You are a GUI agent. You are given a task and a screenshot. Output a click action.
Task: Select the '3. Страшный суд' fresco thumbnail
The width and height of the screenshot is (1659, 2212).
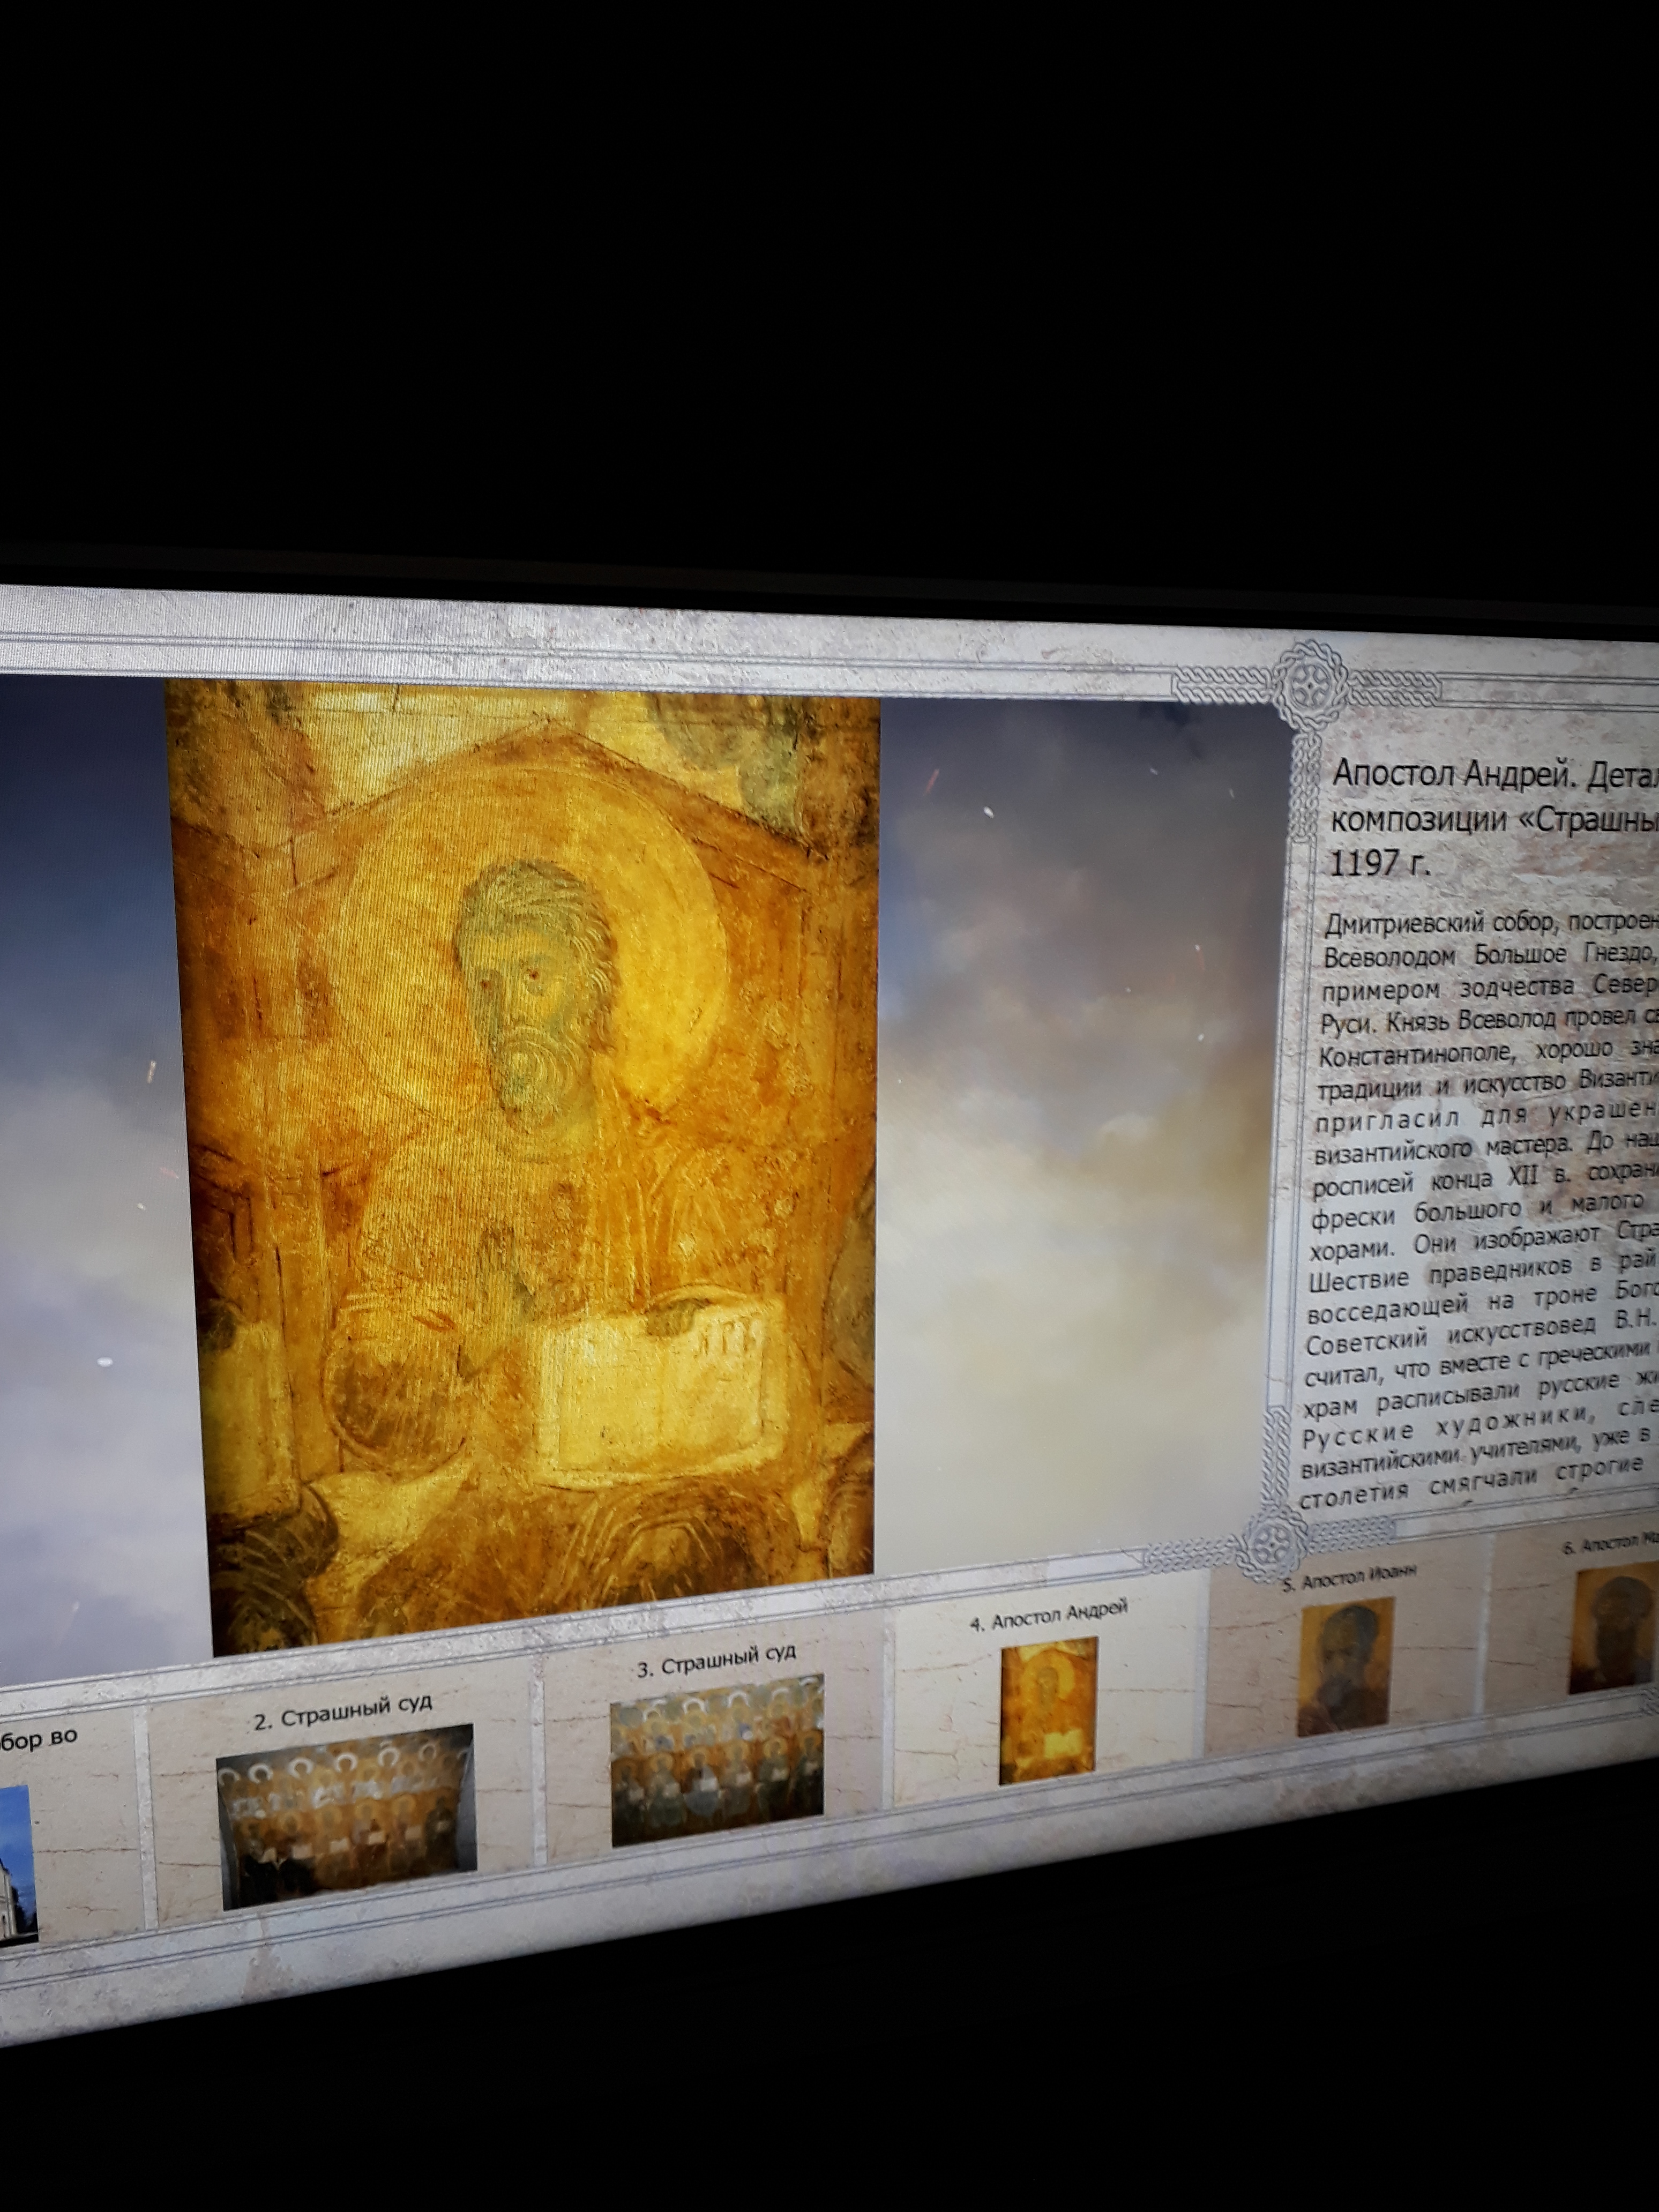pyautogui.click(x=716, y=1761)
